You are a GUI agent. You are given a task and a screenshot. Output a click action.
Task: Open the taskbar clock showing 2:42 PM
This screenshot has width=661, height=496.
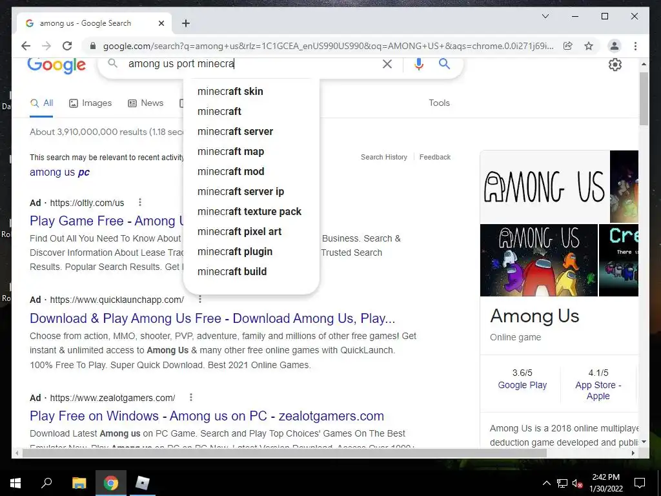(606, 483)
